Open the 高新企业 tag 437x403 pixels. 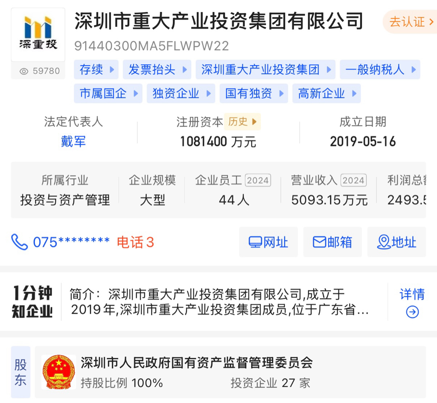pyautogui.click(x=326, y=93)
